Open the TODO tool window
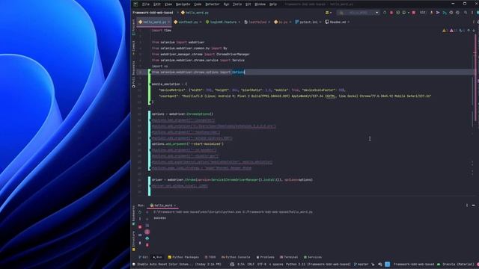 (210, 257)
